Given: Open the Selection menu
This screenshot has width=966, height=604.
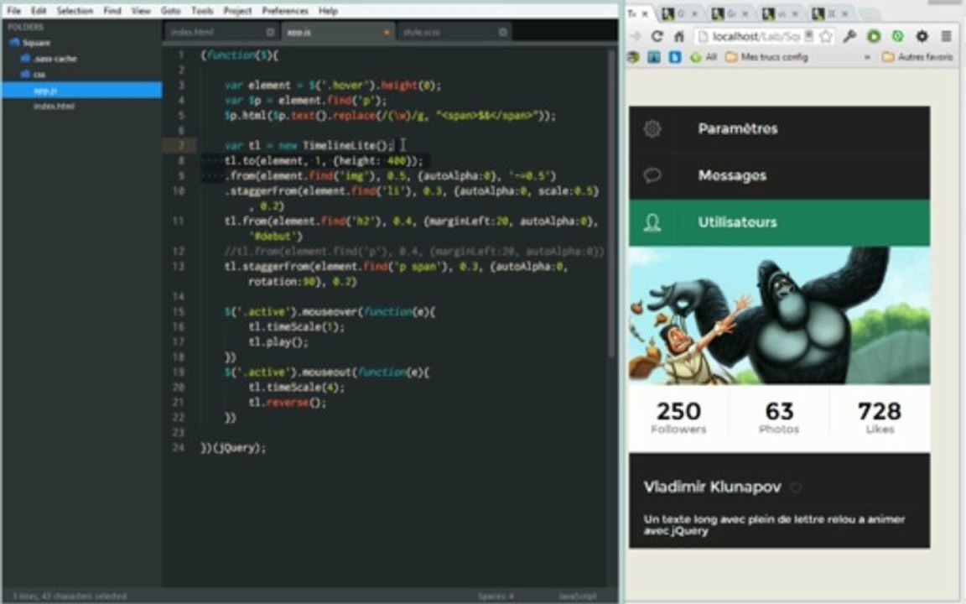Looking at the screenshot, I should pyautogui.click(x=75, y=10).
